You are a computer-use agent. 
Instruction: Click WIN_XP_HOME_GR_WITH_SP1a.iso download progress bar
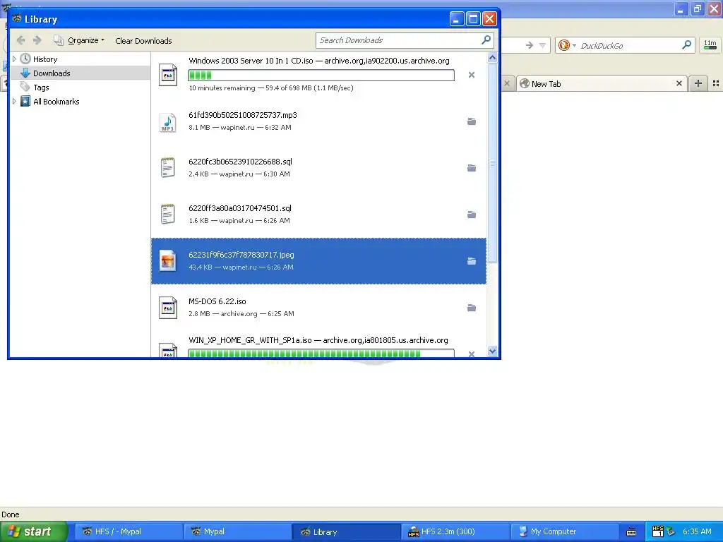[x=321, y=354]
